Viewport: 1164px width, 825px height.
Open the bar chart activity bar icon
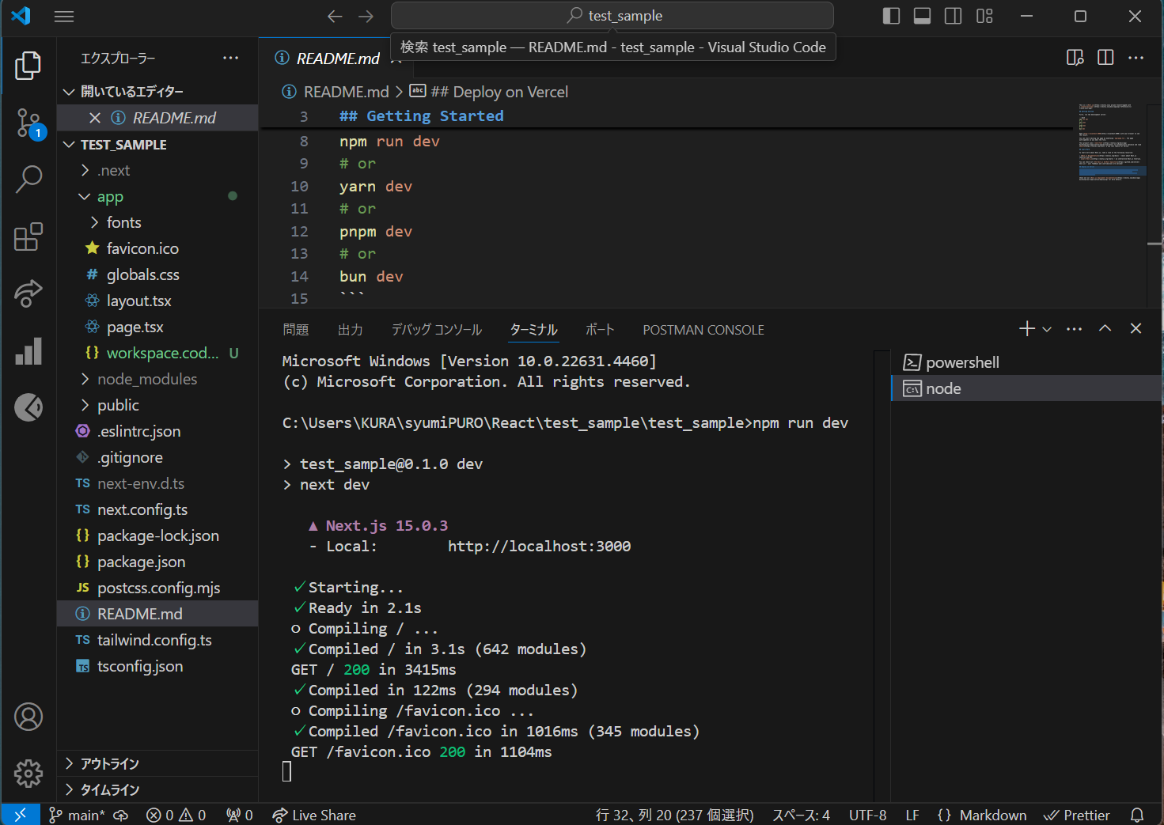coord(28,351)
